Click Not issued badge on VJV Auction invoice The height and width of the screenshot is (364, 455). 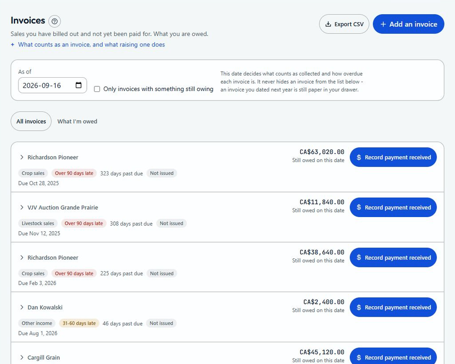172,224
